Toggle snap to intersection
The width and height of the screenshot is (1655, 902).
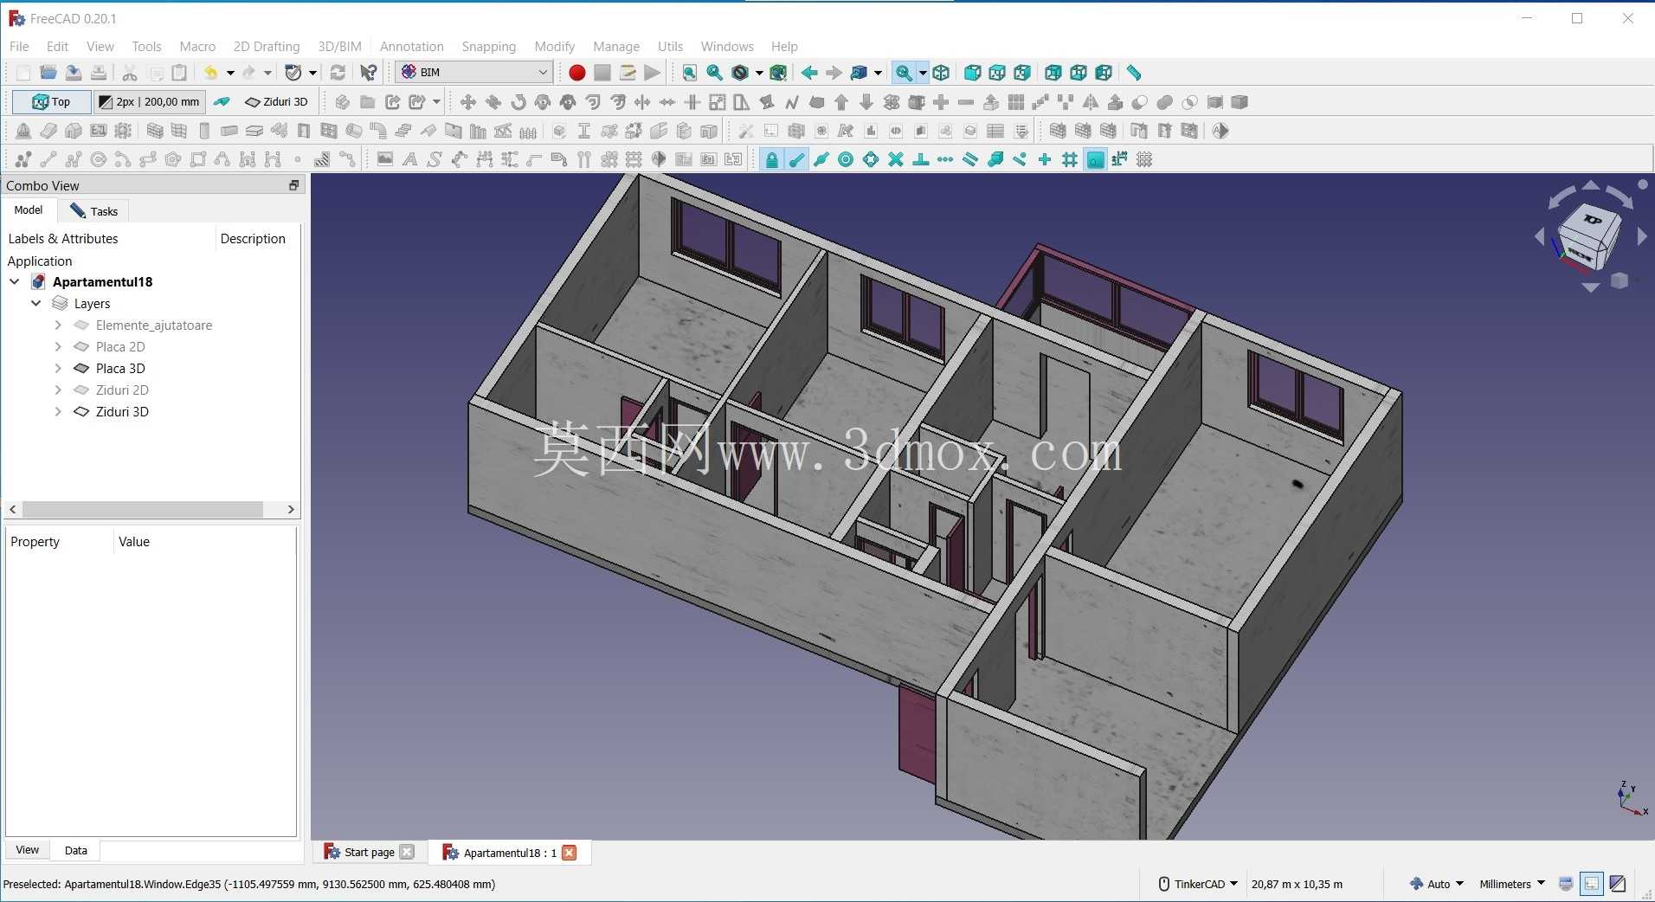[x=896, y=159]
